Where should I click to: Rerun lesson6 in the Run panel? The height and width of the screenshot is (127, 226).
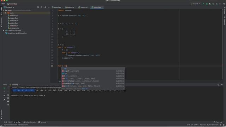click(4, 88)
